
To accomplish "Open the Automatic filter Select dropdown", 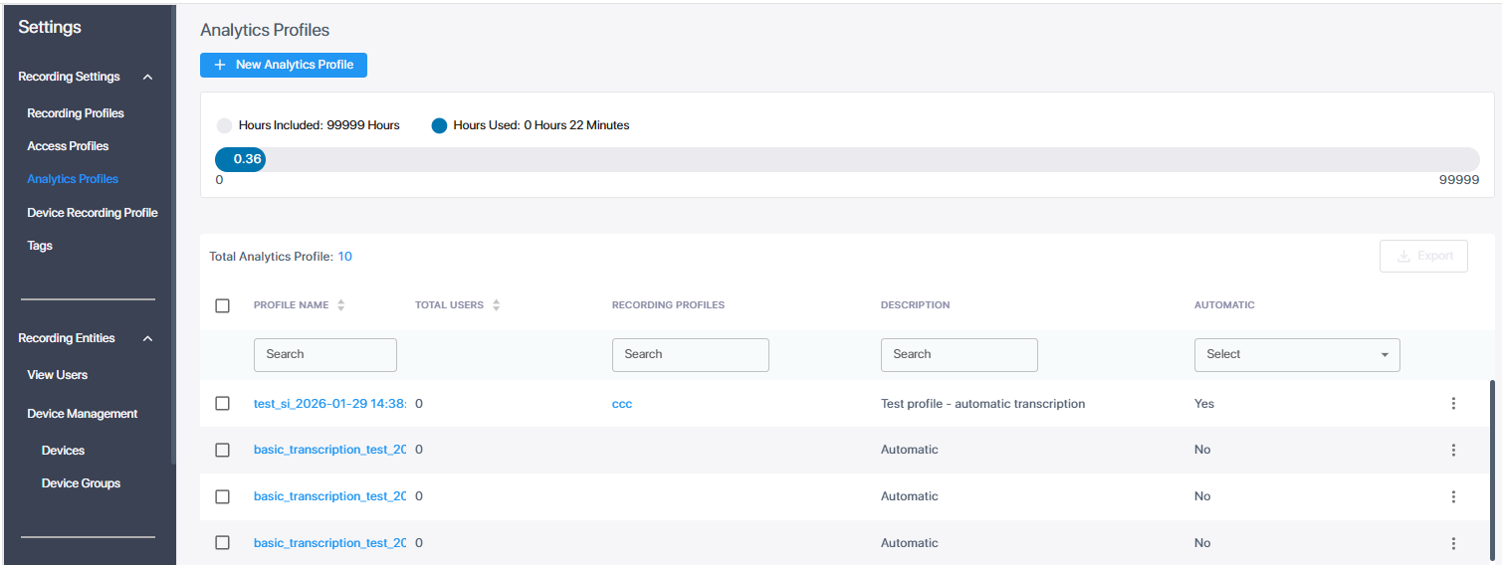I will tap(1296, 355).
